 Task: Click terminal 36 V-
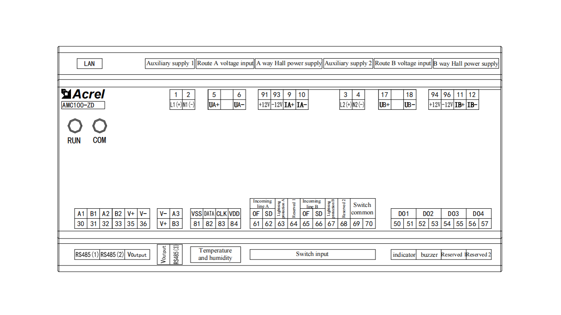point(143,219)
